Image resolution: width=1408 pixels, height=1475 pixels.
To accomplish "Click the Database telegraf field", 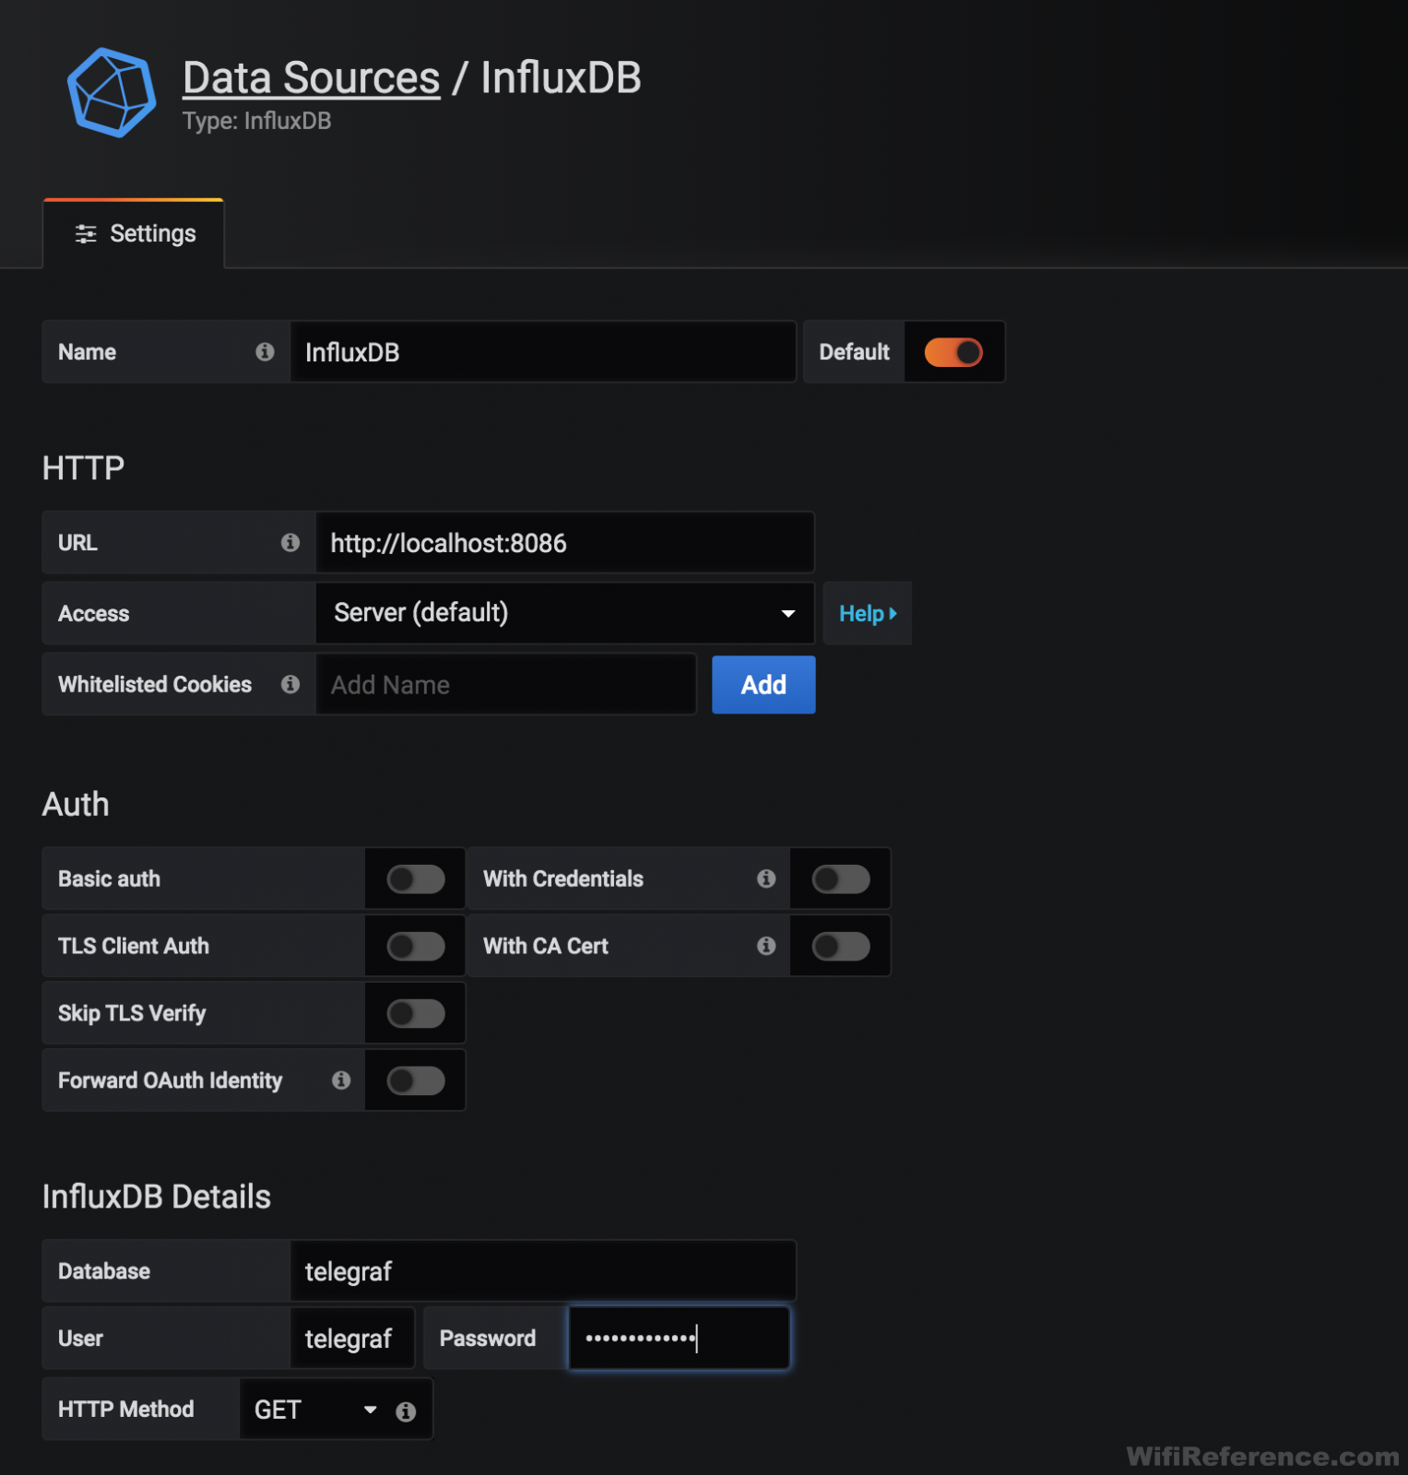I will pyautogui.click(x=543, y=1271).
